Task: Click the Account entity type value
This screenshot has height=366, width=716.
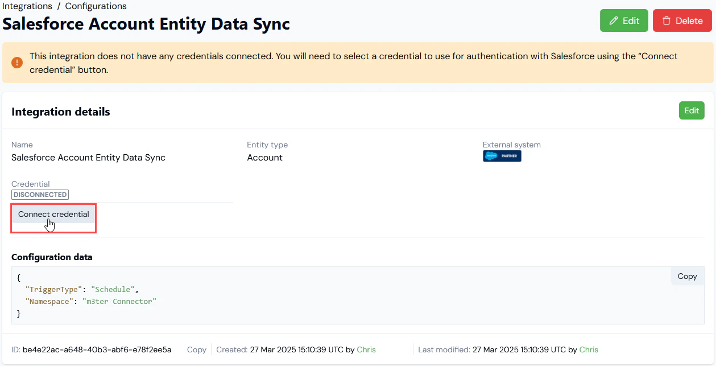Action: point(264,158)
